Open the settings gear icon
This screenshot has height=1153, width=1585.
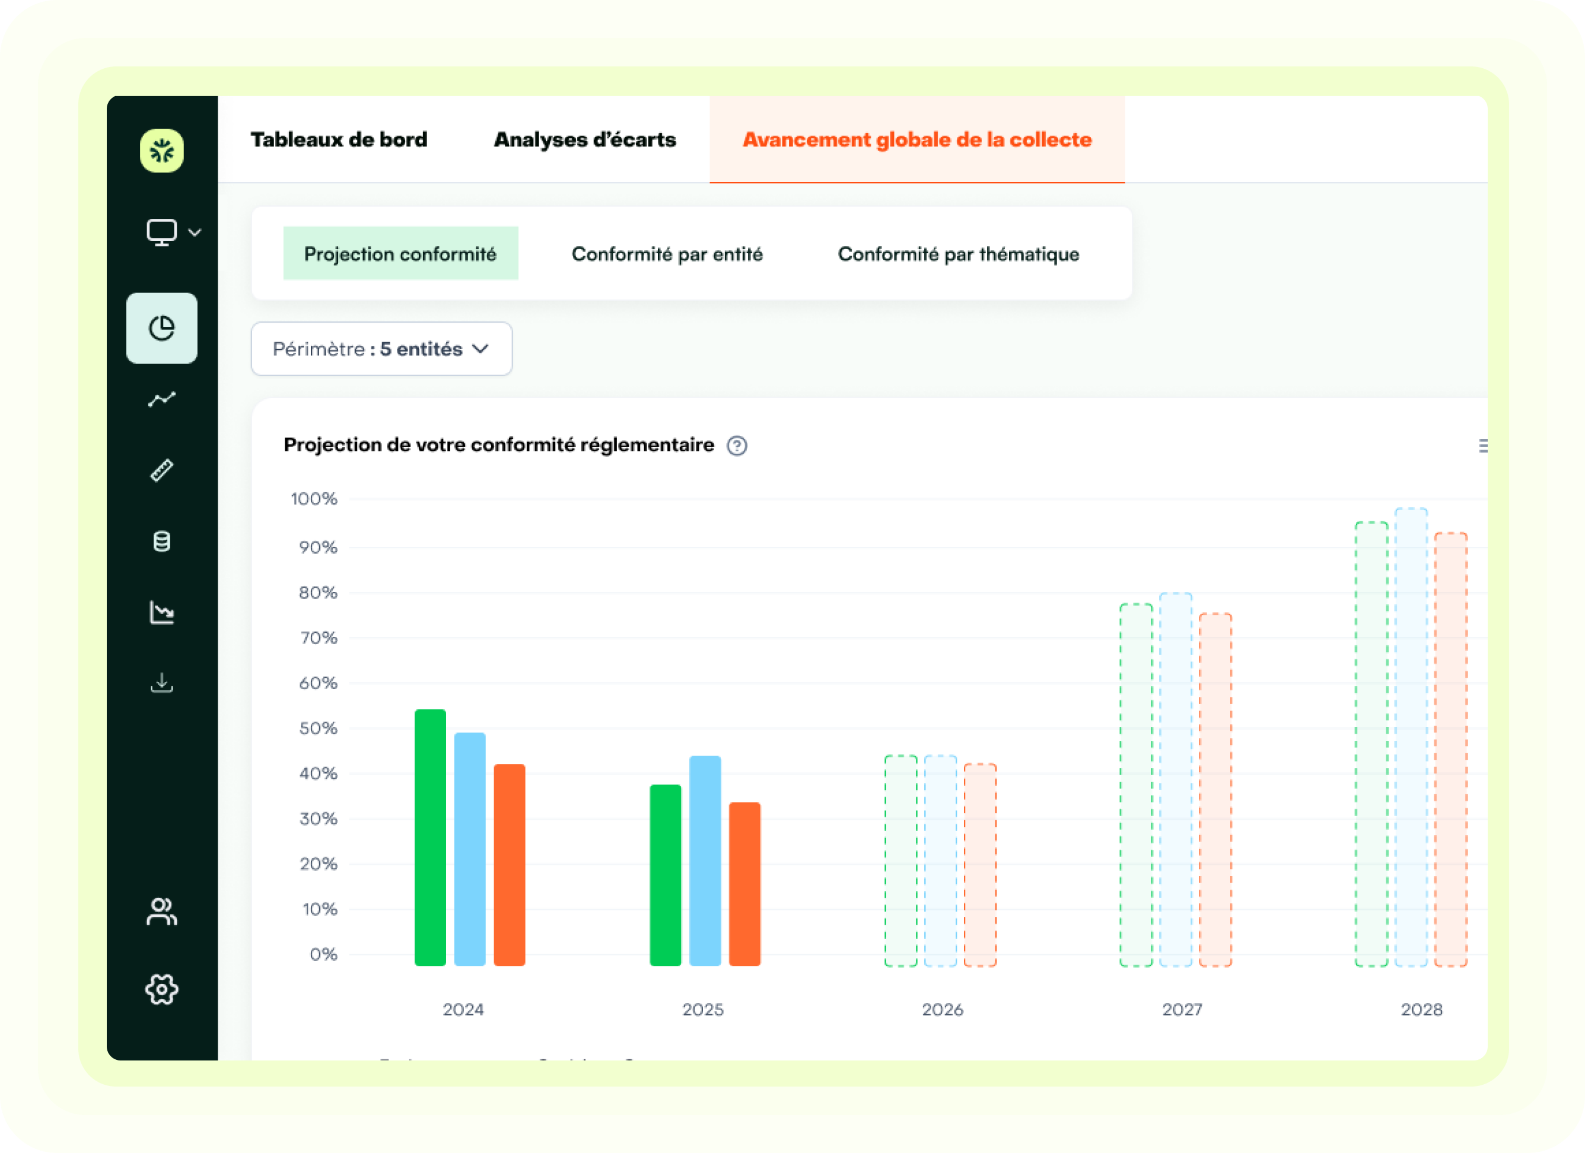coord(161,989)
